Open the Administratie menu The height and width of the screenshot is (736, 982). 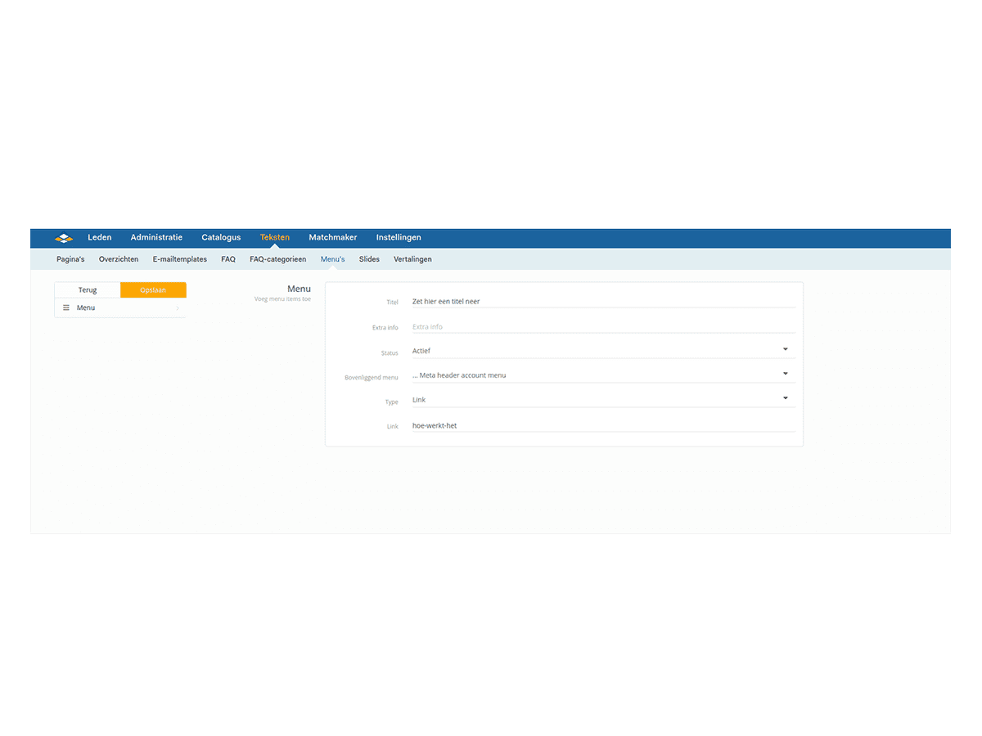click(x=156, y=238)
